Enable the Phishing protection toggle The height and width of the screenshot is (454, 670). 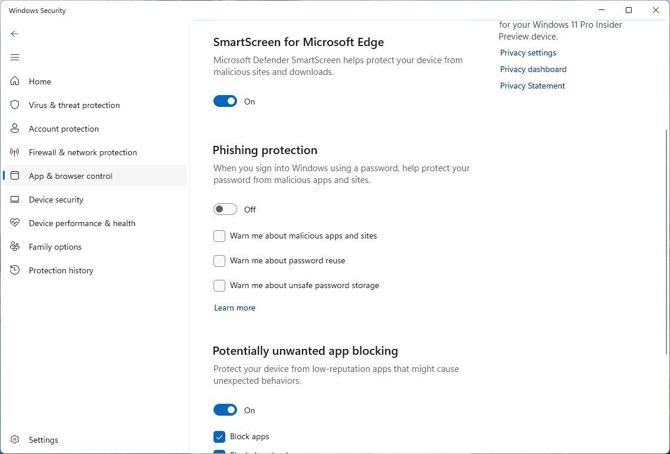[225, 209]
